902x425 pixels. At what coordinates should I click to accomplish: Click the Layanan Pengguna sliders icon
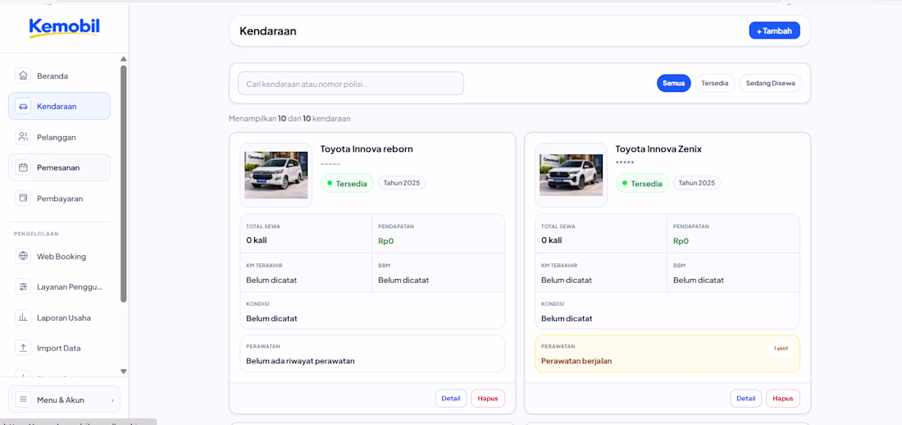[x=23, y=287]
